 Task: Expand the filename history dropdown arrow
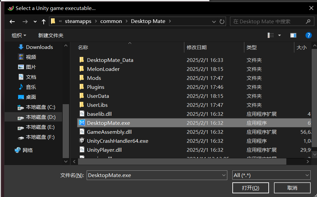pos(224,175)
